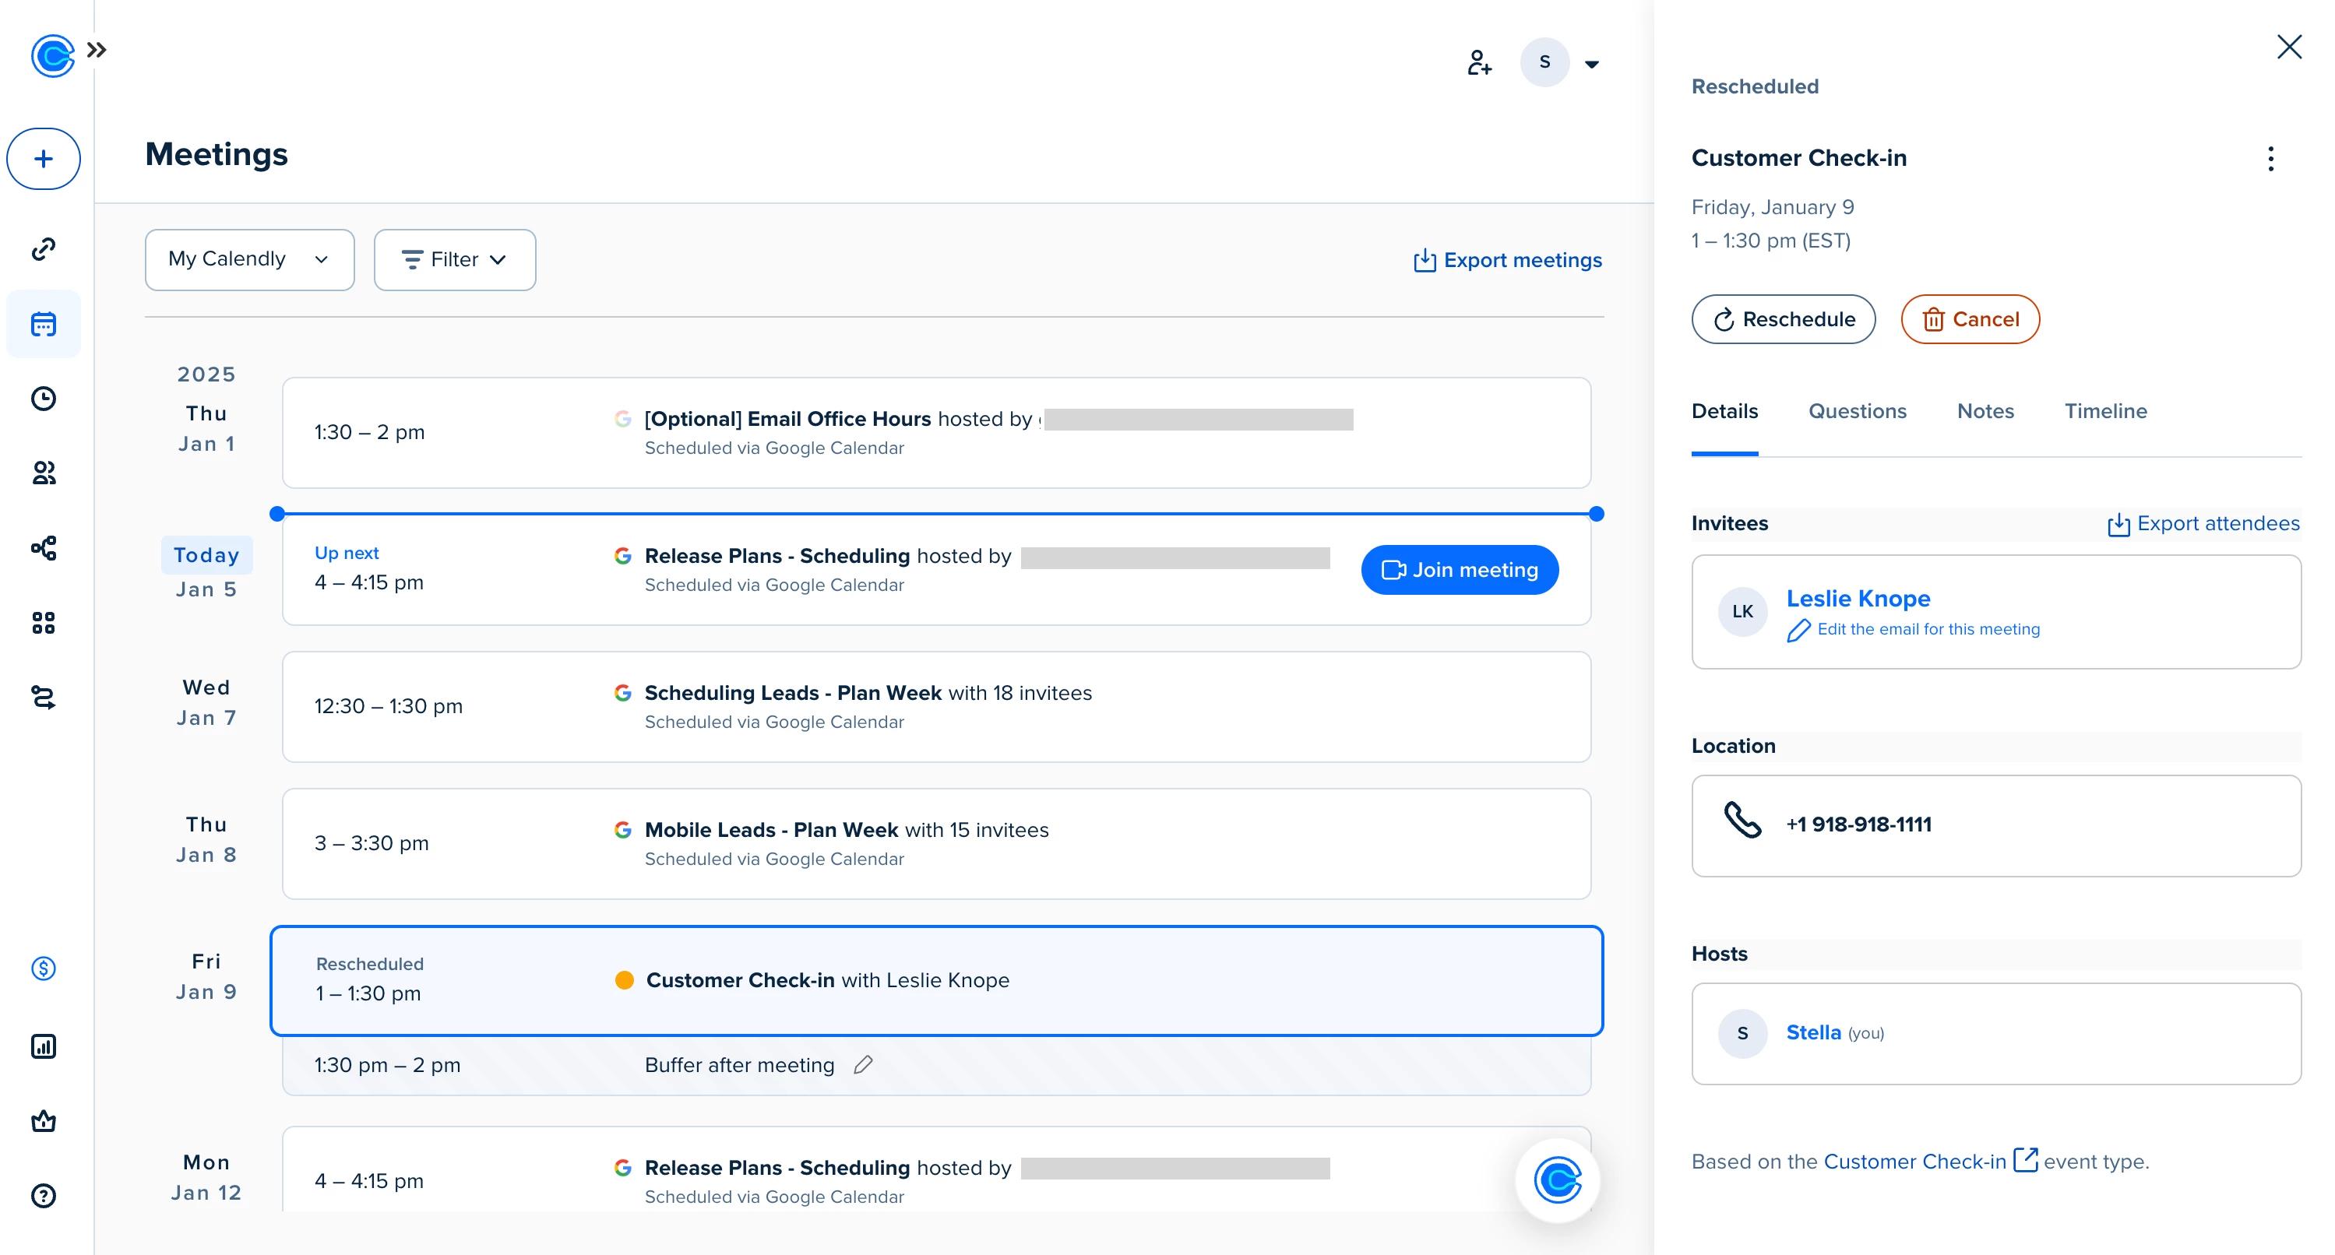Switch to the Questions tab
The image size is (2335, 1255).
[1857, 411]
